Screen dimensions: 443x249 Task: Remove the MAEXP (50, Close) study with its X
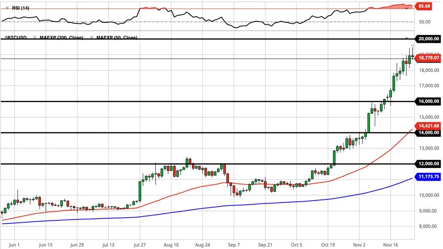click(x=92, y=37)
